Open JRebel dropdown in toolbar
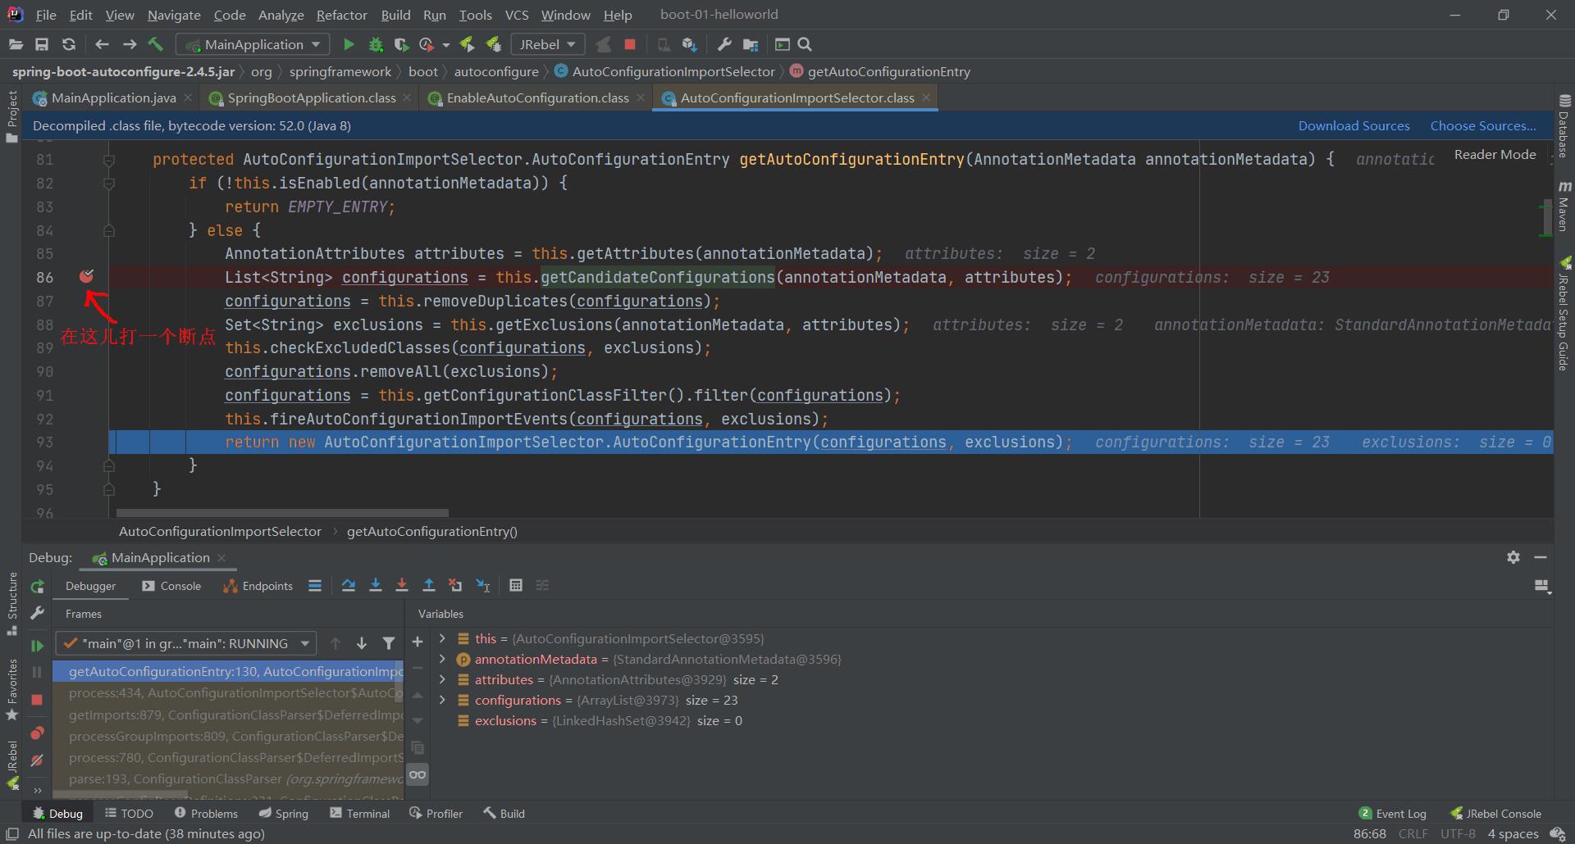 tap(547, 44)
